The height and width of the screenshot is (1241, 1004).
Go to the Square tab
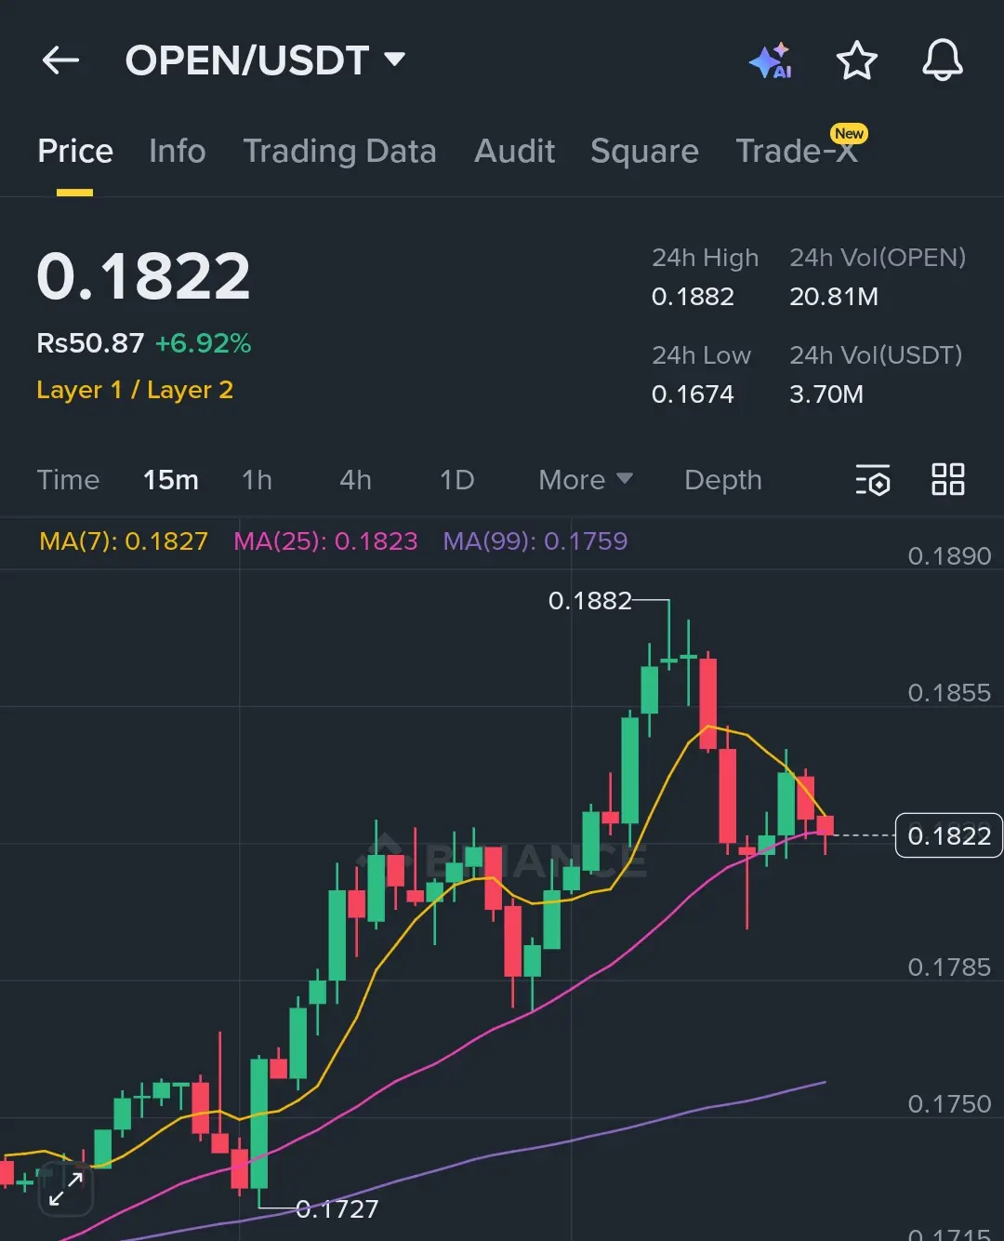click(x=644, y=151)
